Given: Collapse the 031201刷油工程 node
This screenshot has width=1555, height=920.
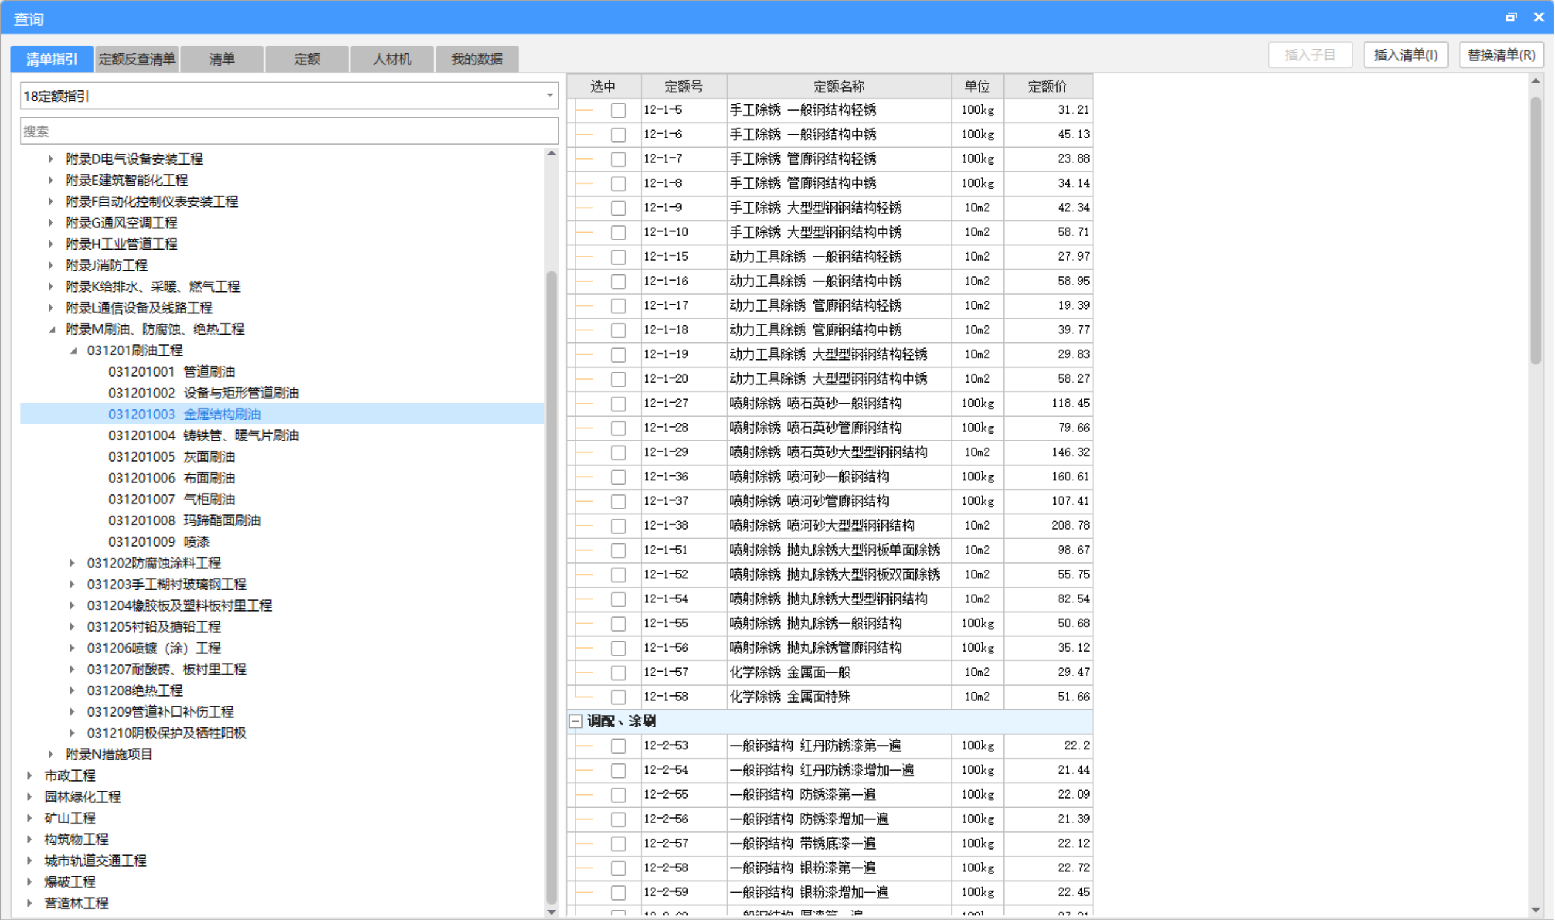Looking at the screenshot, I should pos(73,351).
